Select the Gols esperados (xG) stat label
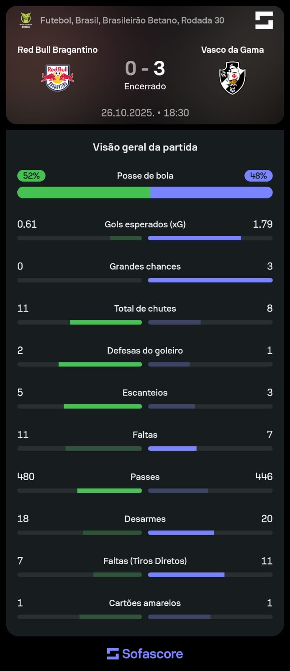The image size is (290, 671). [x=145, y=224]
